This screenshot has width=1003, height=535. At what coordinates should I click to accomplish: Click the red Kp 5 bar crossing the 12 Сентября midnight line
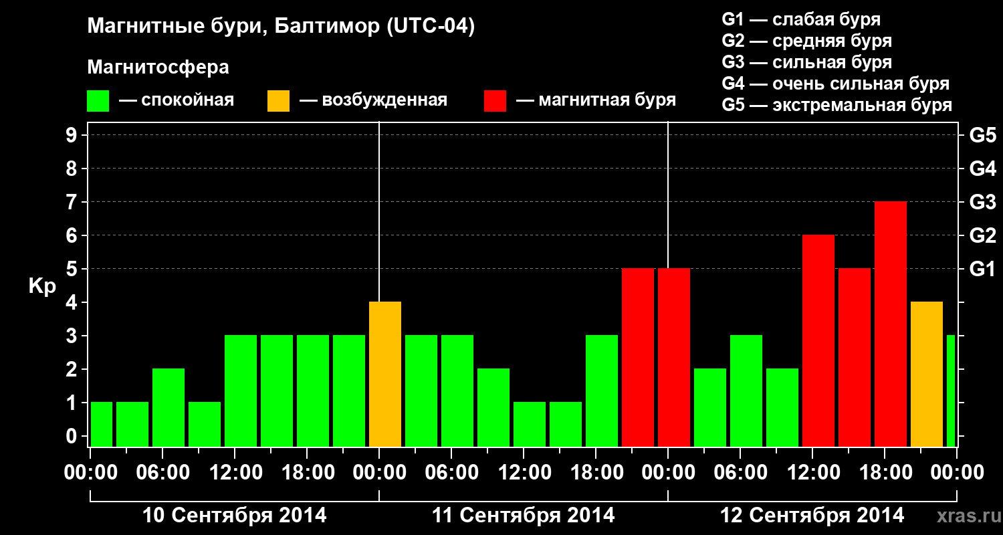pos(674,357)
